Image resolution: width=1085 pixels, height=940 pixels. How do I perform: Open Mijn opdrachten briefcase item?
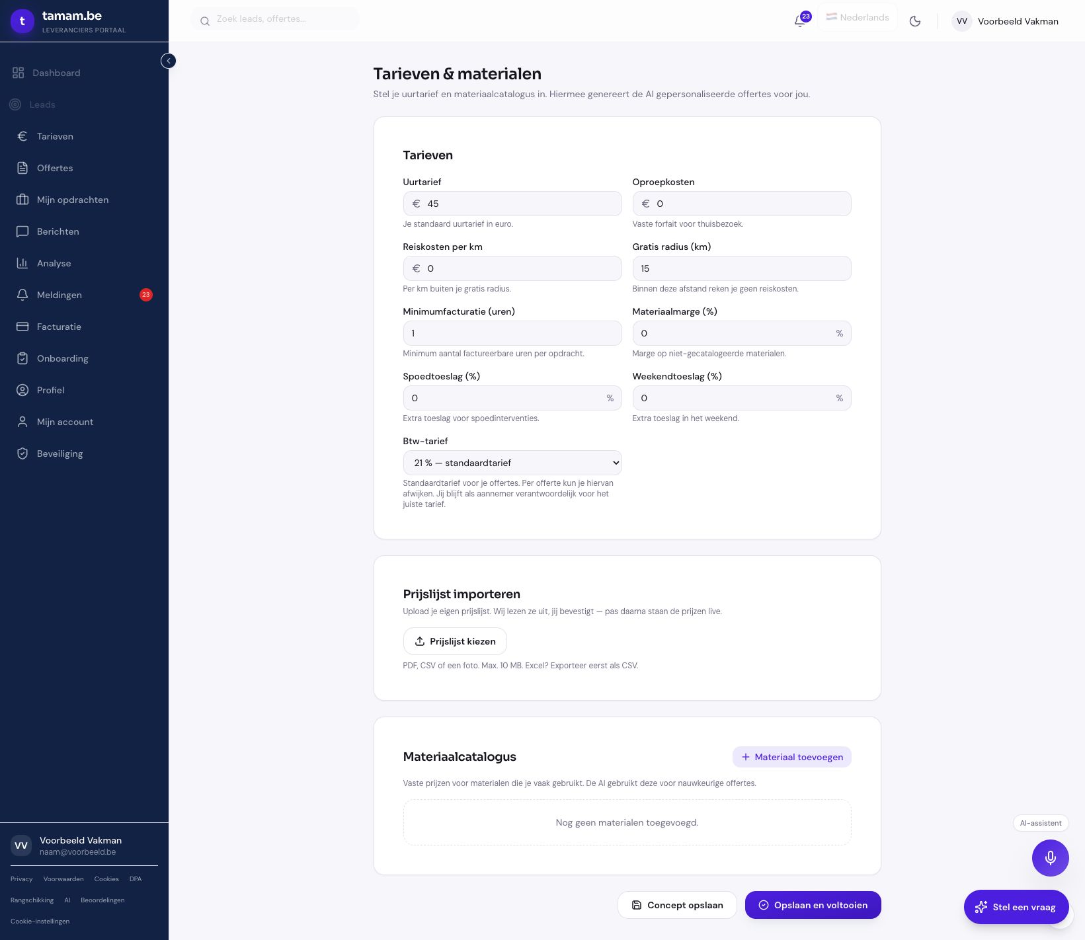click(84, 200)
